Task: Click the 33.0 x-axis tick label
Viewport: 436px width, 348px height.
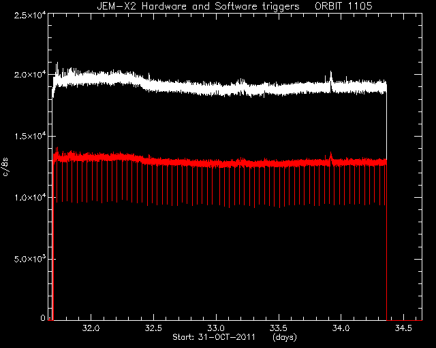Action: click(216, 328)
